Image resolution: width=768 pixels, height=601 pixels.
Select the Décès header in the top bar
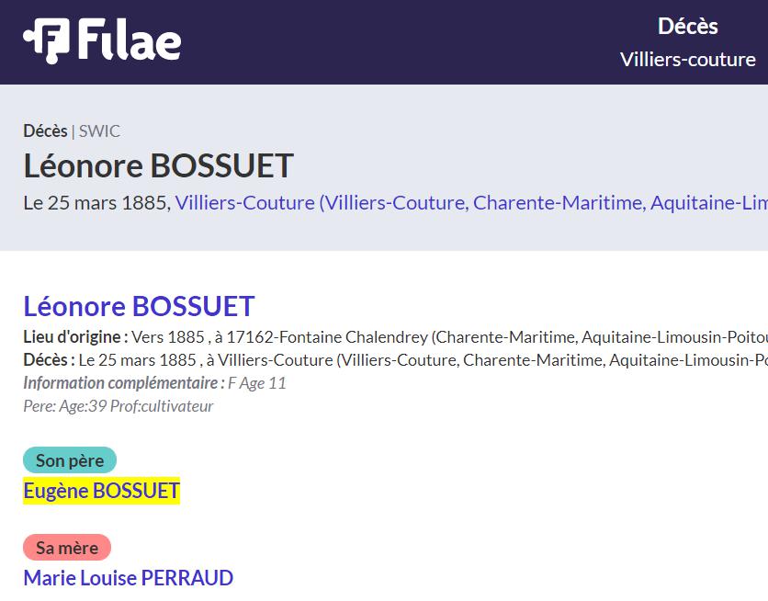[688, 27]
